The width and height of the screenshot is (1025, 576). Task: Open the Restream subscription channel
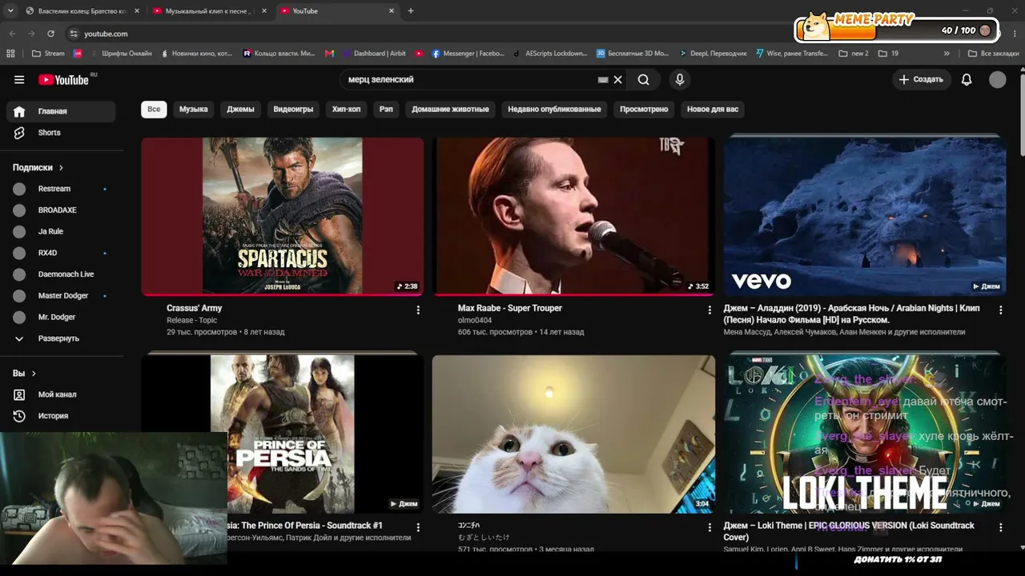pos(61,189)
